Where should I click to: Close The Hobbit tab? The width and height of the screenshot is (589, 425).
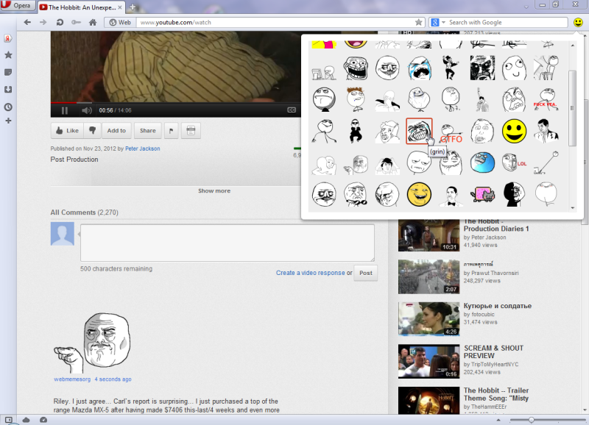[120, 7]
